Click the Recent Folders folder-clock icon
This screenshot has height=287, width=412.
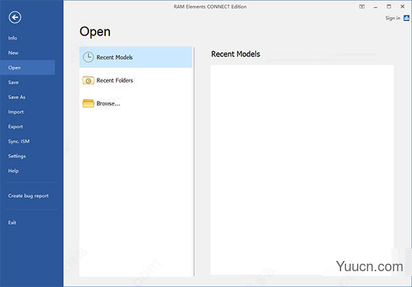(x=89, y=80)
